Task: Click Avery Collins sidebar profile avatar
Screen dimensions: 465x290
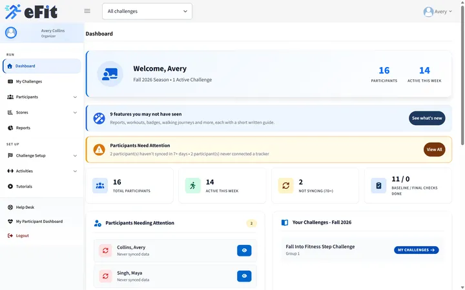Action: [11, 33]
